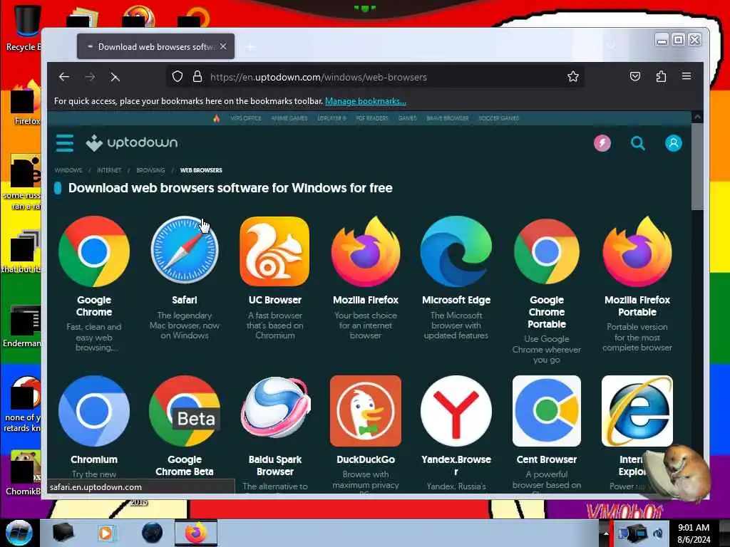This screenshot has width=730, height=547.
Task: Click the Windows breadcrumb link
Action: (68, 170)
